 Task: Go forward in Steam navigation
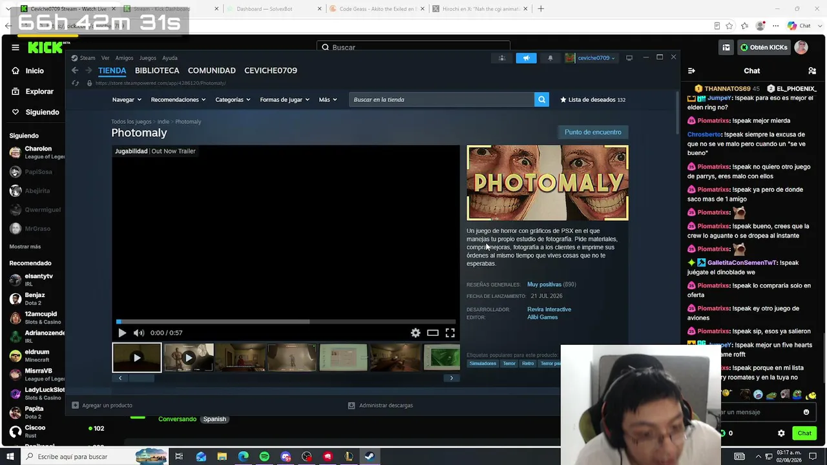(89, 70)
